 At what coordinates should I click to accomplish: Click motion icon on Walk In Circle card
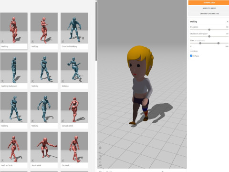[2, 161]
